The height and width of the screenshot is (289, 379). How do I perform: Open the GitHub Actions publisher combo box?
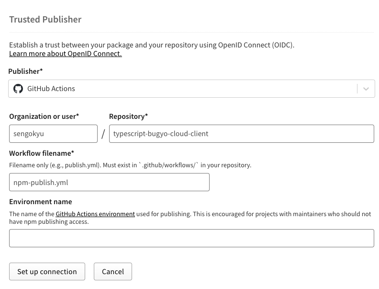pyautogui.click(x=191, y=89)
